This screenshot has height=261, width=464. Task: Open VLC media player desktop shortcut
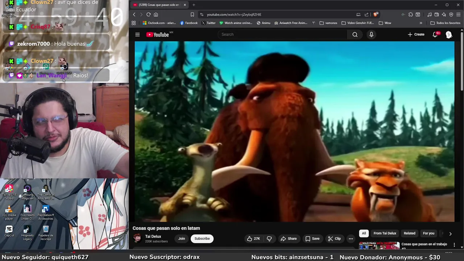(9, 213)
